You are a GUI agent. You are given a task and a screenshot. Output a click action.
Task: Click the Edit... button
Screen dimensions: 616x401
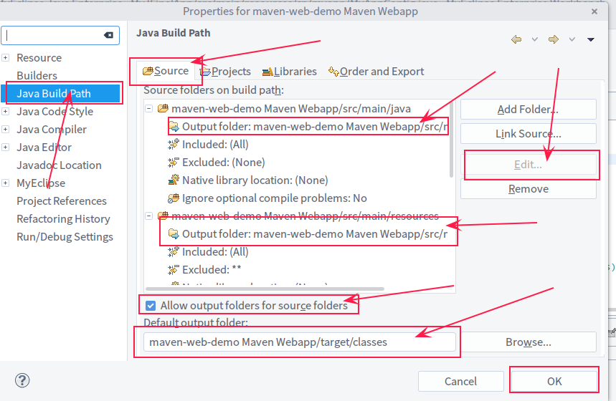[529, 165]
